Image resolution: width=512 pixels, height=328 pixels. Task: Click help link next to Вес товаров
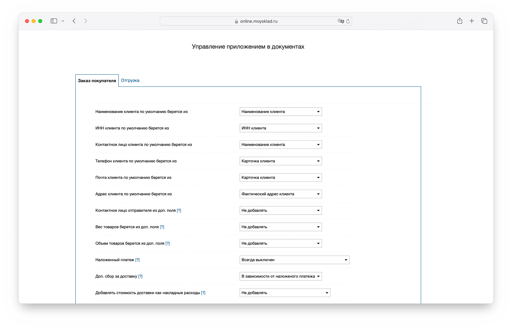point(162,227)
